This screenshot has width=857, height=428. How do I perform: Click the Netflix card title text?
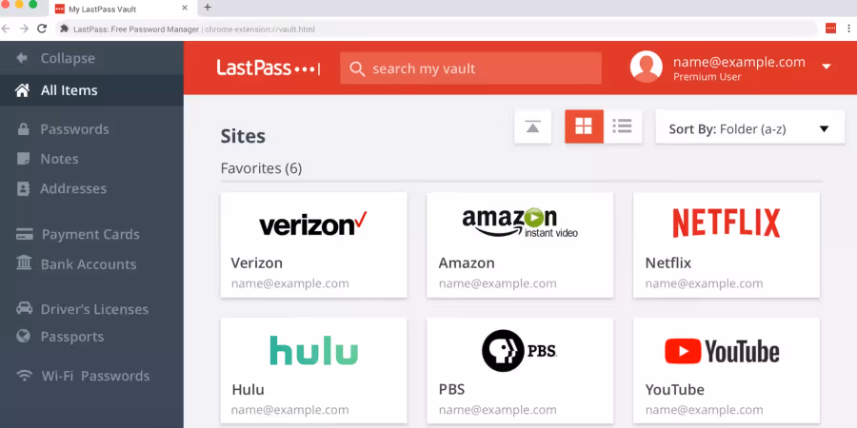point(668,263)
